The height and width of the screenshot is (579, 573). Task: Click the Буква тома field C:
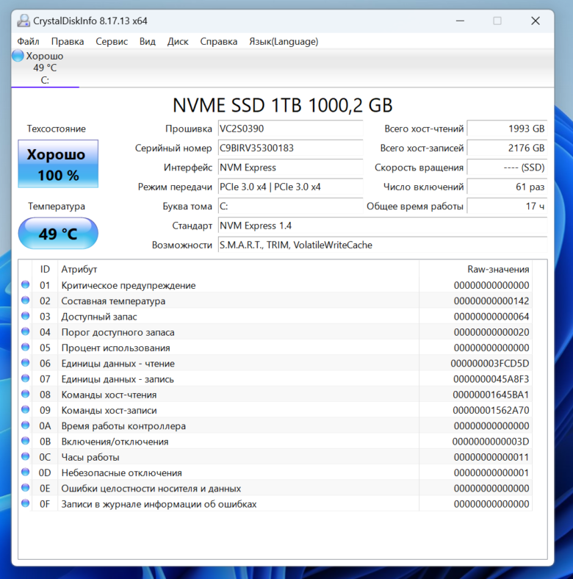[x=290, y=206]
